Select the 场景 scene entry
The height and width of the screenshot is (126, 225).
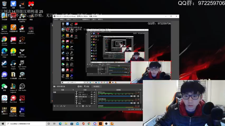(64, 92)
